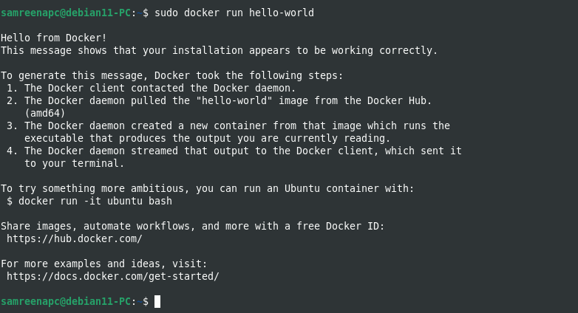Click the 'To try something more ambitious' line
Image resolution: width=578 pixels, height=313 pixels.
(207, 188)
